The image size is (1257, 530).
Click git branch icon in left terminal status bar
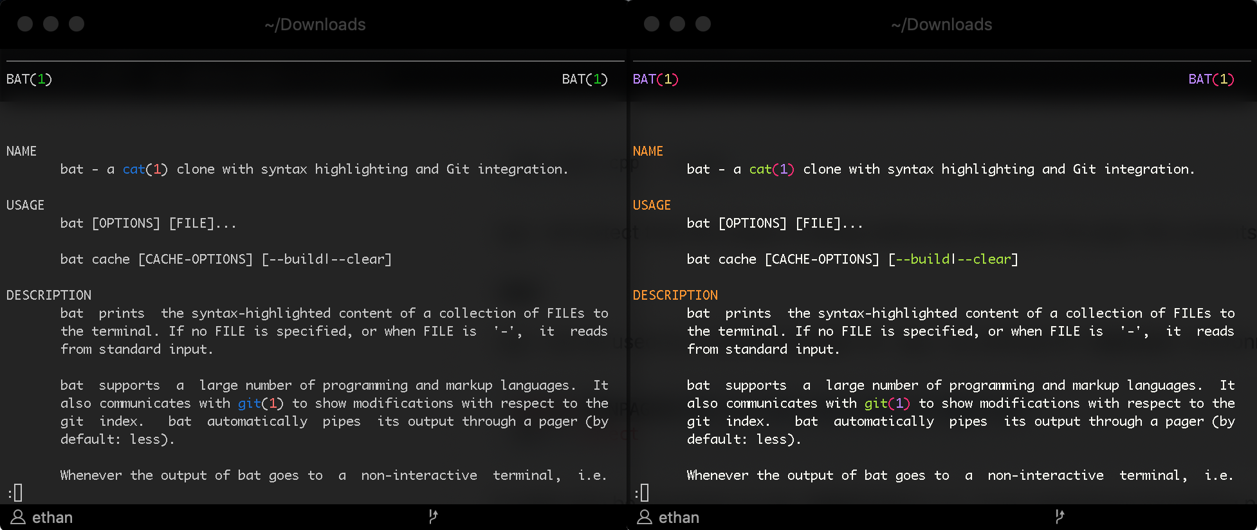[433, 516]
